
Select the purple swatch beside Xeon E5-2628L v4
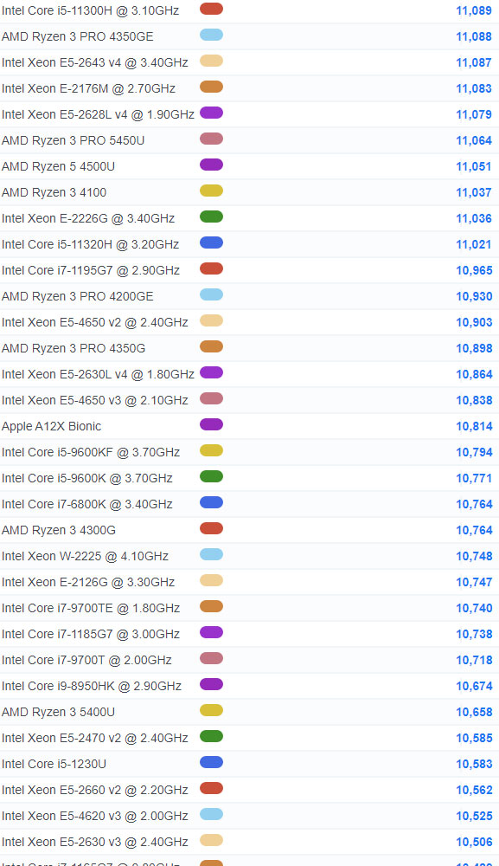click(211, 113)
